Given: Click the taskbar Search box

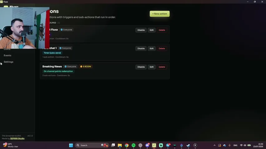Looking at the screenshot, I should [92, 145].
